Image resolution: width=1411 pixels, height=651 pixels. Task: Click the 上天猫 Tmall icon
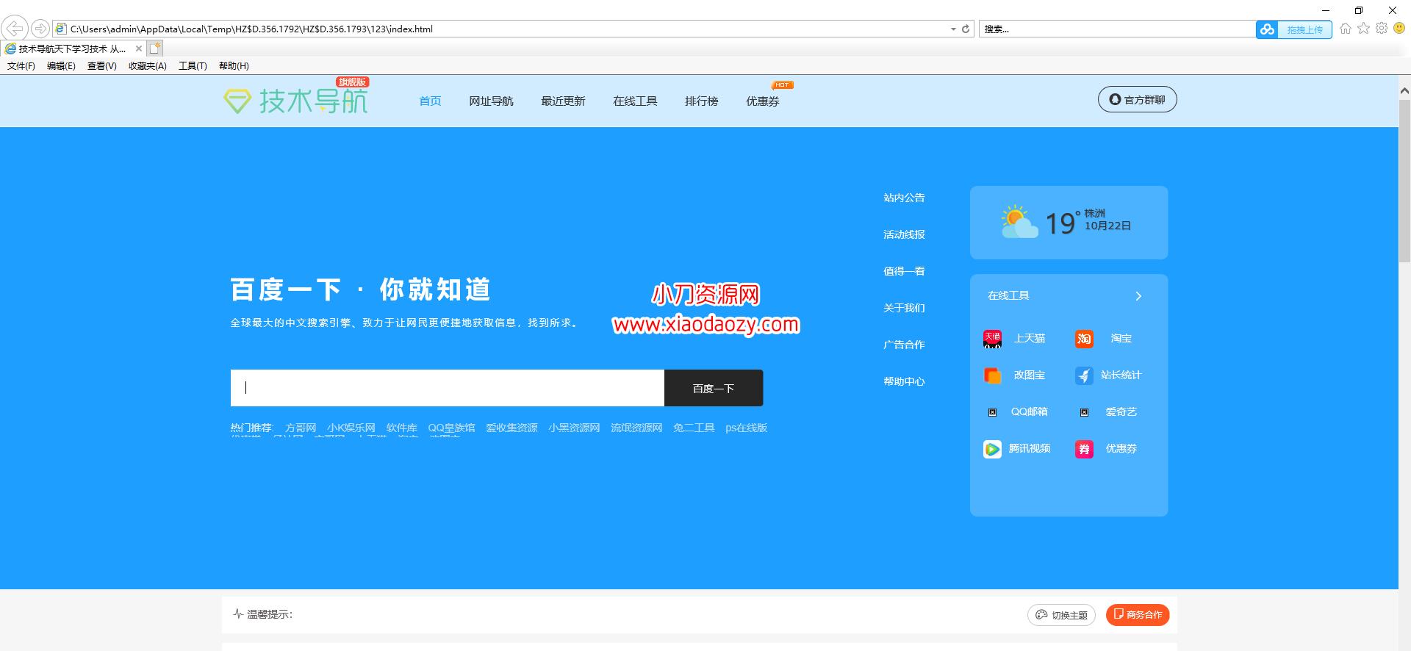click(x=992, y=339)
